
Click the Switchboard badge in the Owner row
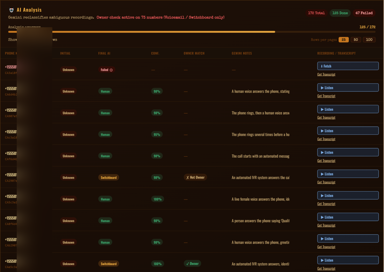tap(109, 264)
